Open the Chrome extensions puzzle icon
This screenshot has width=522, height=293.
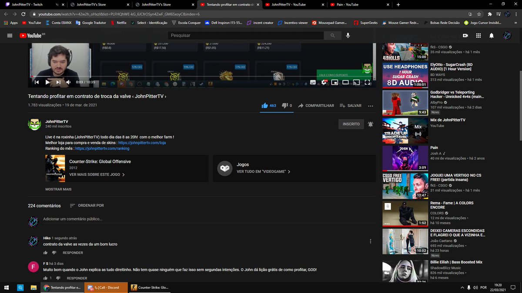click(490, 14)
